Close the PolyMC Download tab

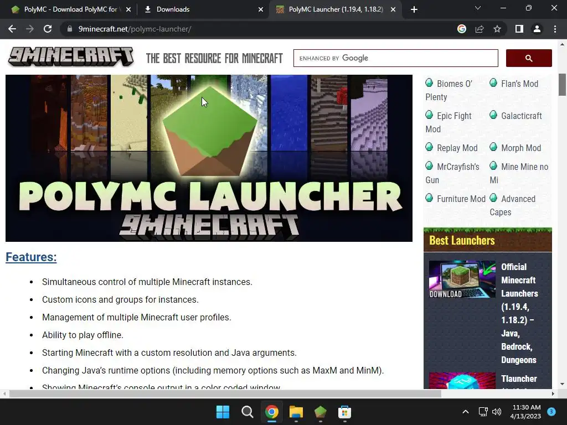click(128, 10)
